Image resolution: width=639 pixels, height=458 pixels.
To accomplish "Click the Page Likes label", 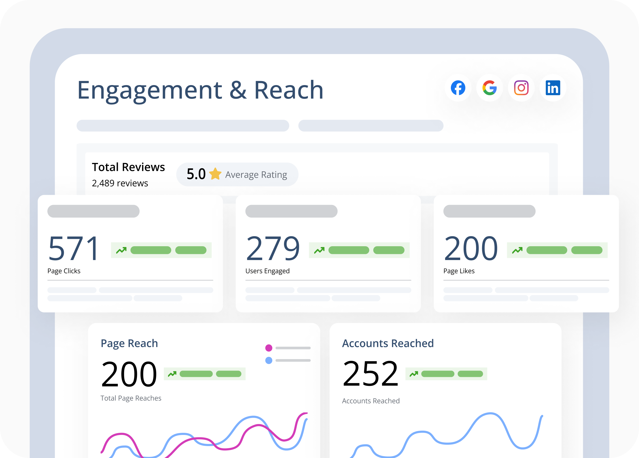I will (x=459, y=271).
